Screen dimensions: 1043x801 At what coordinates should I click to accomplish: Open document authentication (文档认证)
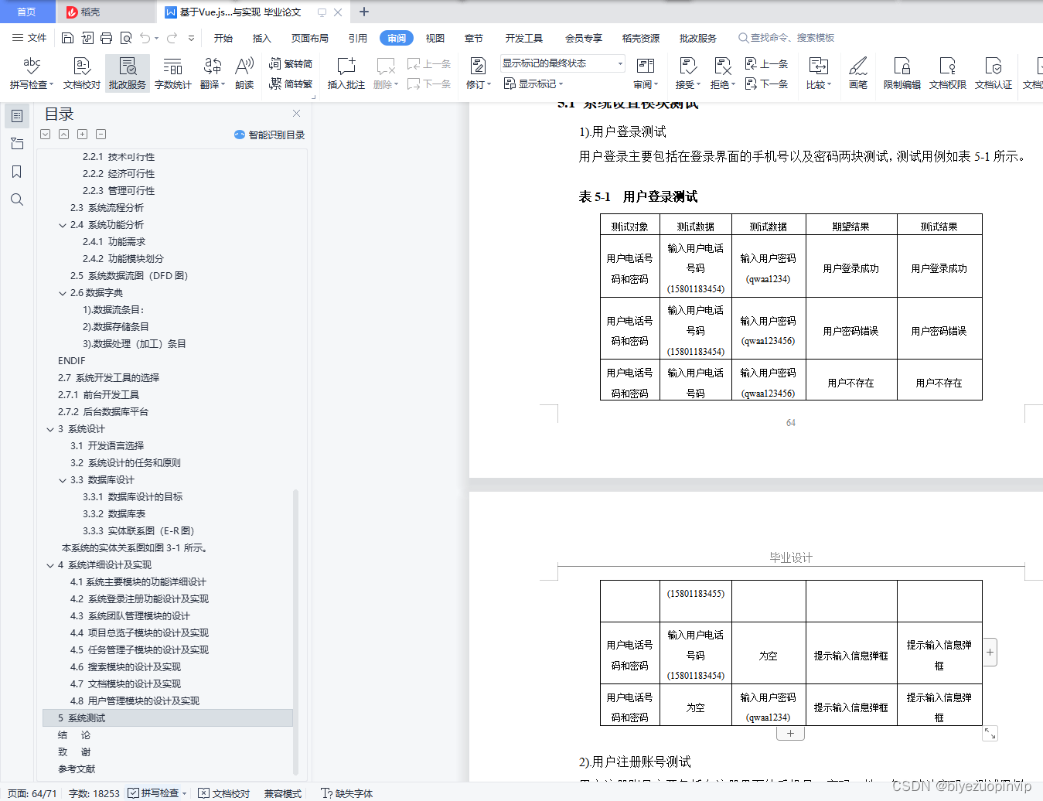994,73
